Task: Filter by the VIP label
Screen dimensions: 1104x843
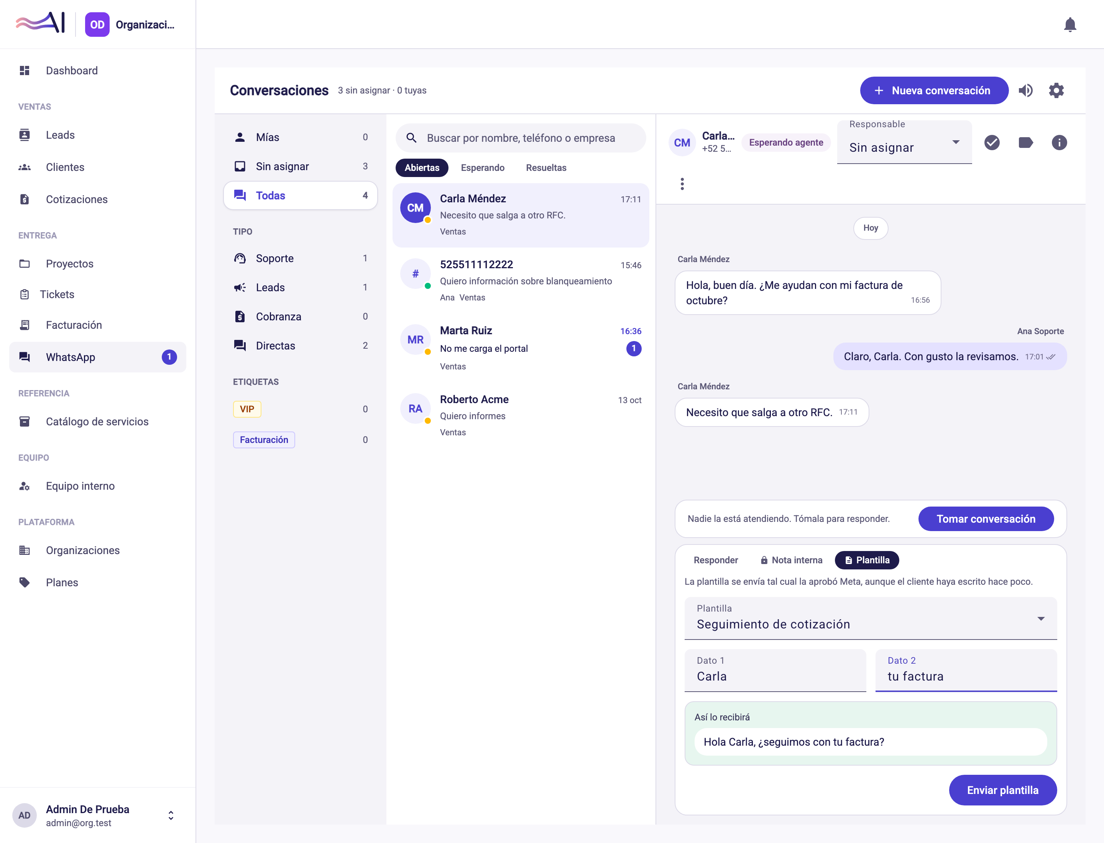Action: [x=247, y=409]
